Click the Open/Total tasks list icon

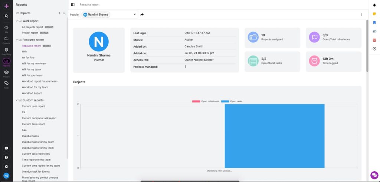pyautogui.click(x=253, y=61)
